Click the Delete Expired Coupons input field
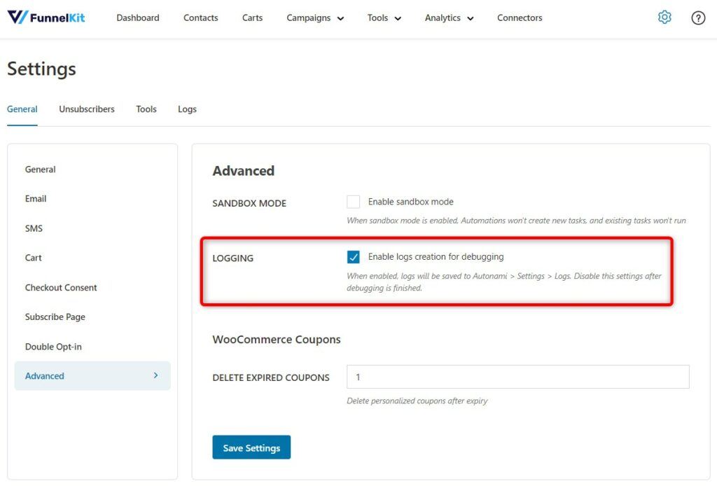Viewport: 717px width, 486px height. coord(517,377)
